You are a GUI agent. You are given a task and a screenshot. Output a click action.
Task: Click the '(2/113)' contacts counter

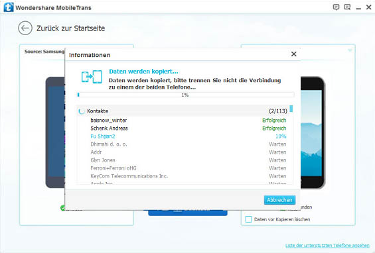click(278, 111)
